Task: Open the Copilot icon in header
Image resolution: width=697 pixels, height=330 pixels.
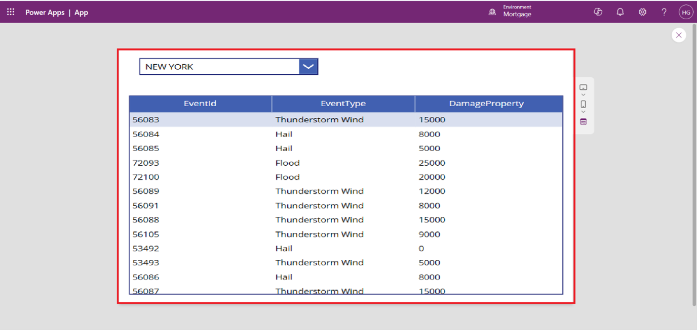Action: point(598,12)
